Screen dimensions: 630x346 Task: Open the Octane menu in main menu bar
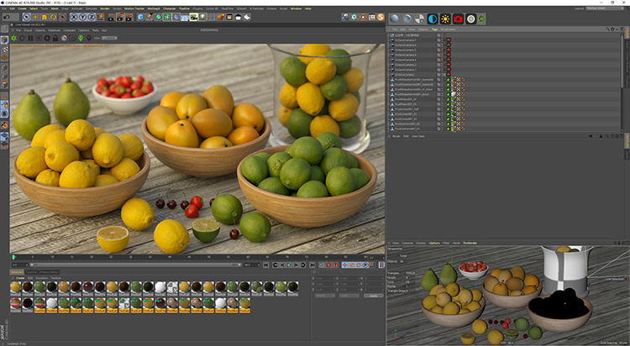[x=271, y=8]
